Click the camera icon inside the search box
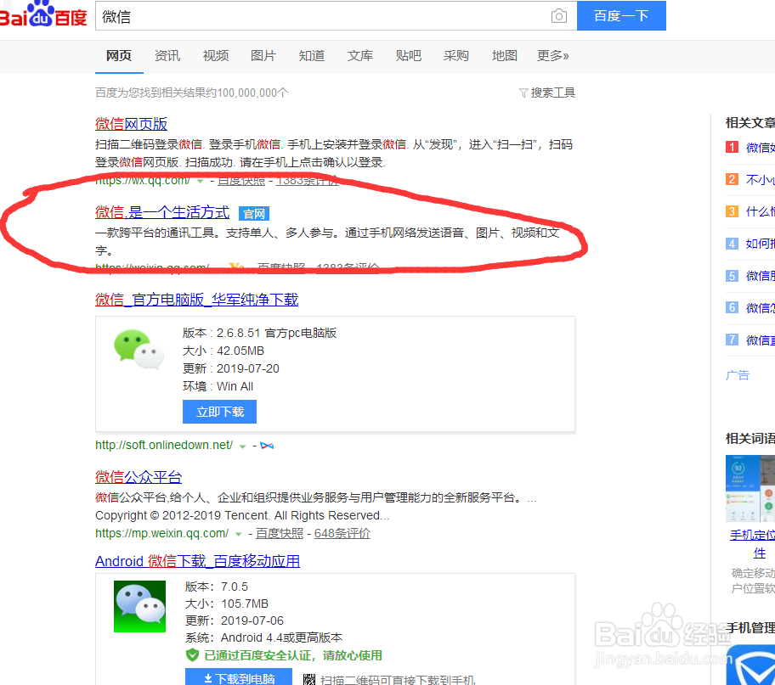 tap(559, 15)
